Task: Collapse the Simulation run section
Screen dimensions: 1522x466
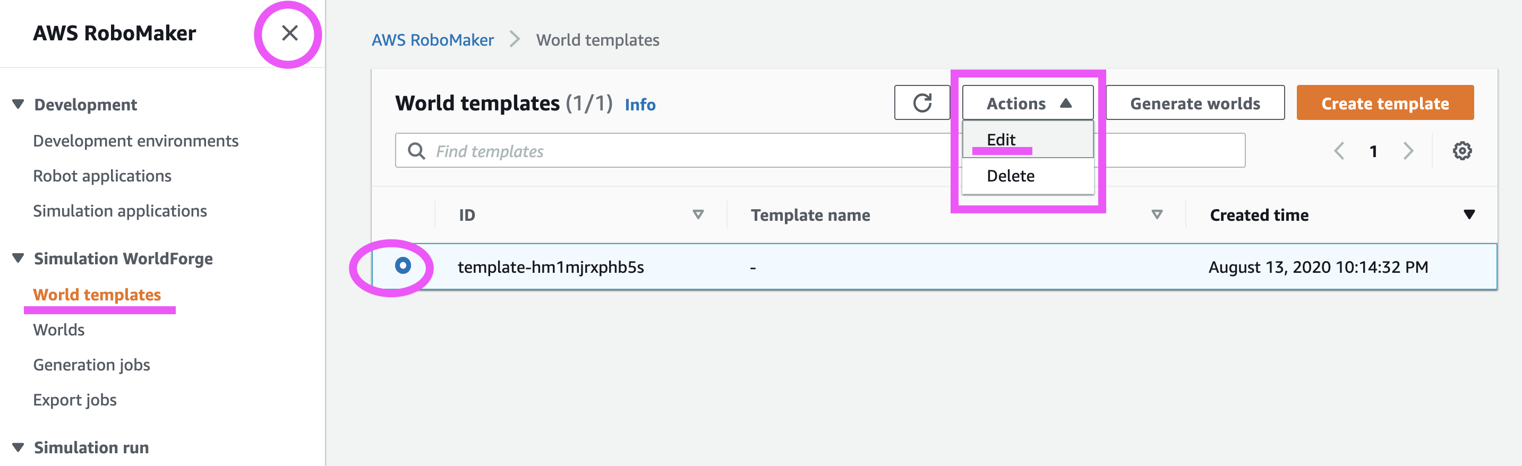Action: [18, 448]
